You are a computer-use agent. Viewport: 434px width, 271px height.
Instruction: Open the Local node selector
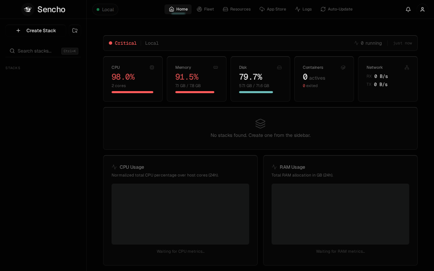click(105, 9)
